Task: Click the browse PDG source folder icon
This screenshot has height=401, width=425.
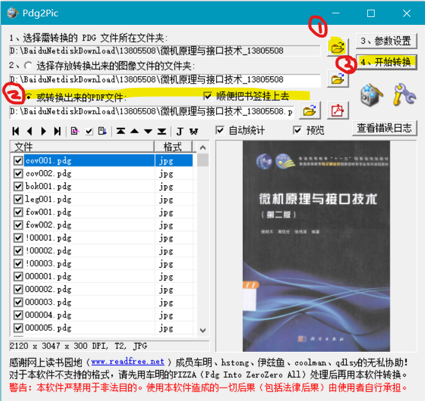Action: tap(338, 46)
